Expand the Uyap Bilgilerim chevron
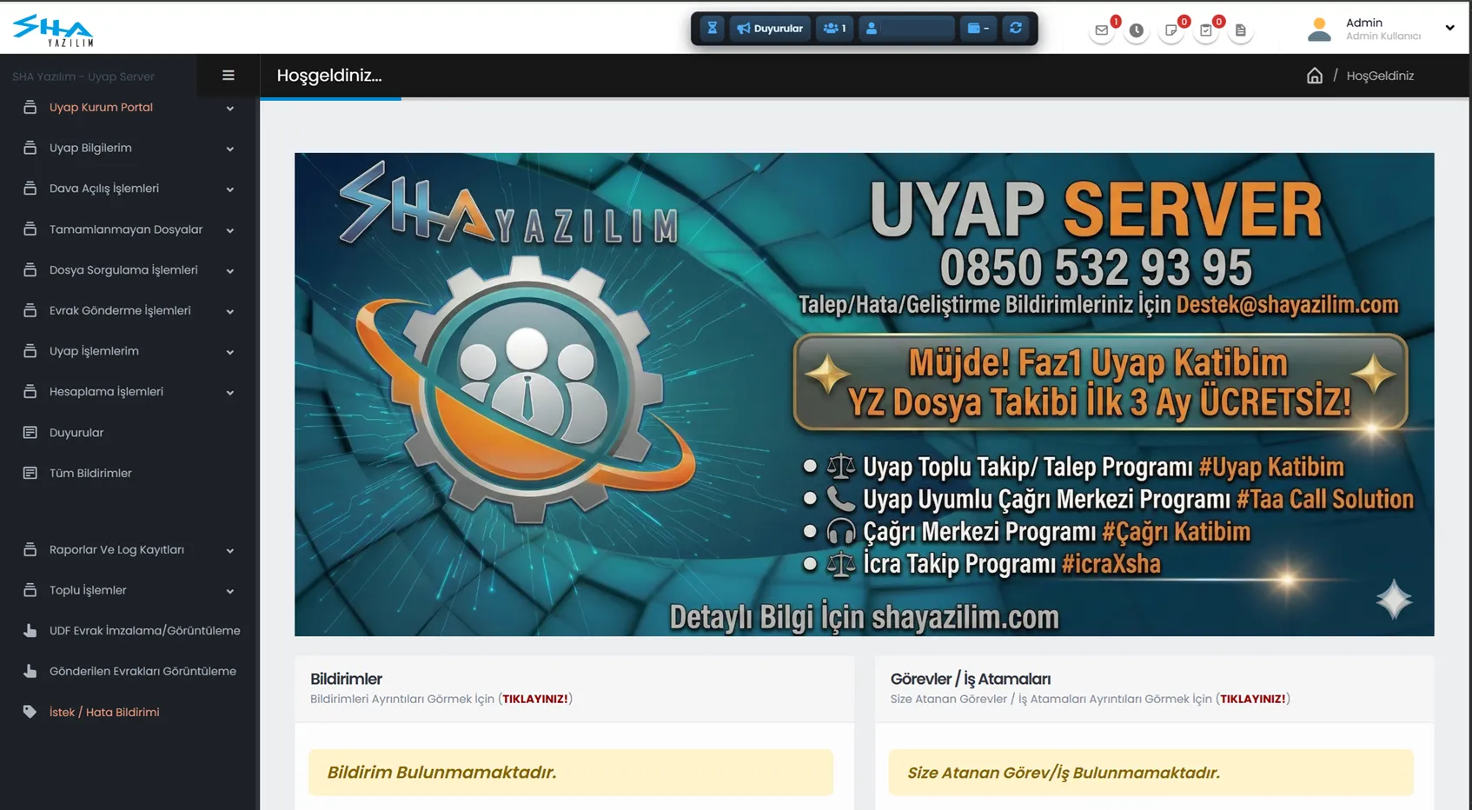This screenshot has width=1472, height=810. click(x=230, y=149)
